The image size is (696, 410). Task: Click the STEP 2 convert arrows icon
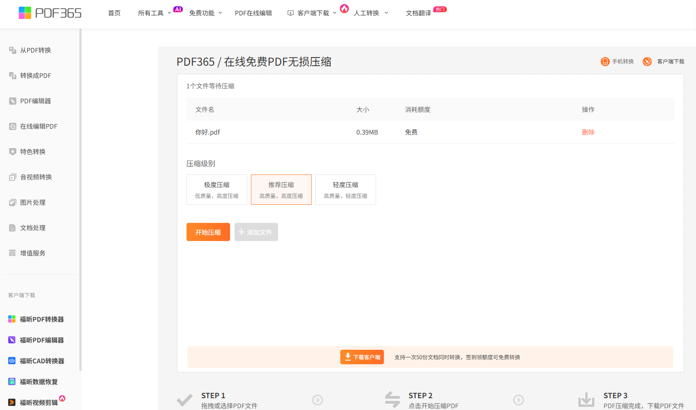pyautogui.click(x=392, y=400)
